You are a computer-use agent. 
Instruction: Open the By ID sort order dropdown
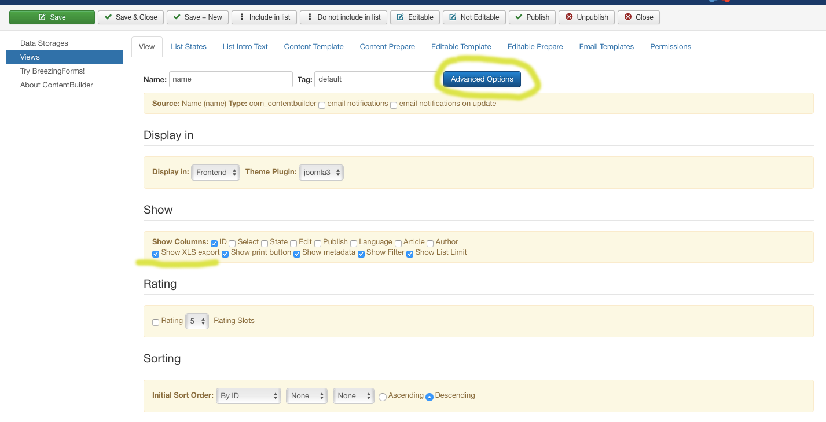[x=248, y=396]
